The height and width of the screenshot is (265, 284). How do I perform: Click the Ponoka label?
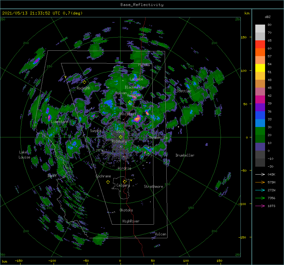tap(144, 65)
